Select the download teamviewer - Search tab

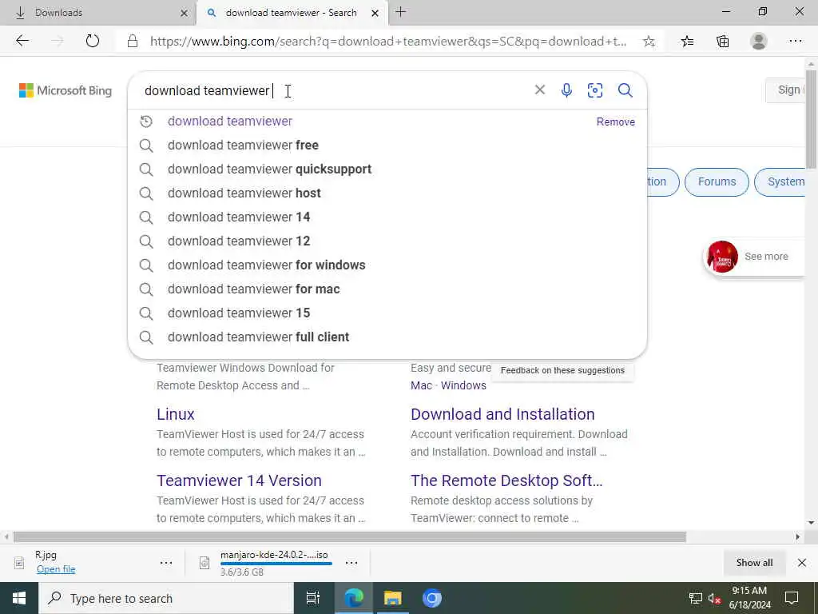(x=291, y=13)
